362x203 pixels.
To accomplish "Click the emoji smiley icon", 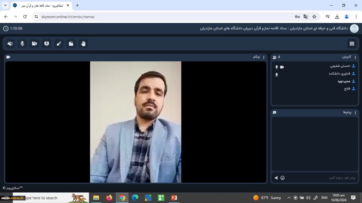I will pyautogui.click(x=282, y=178).
